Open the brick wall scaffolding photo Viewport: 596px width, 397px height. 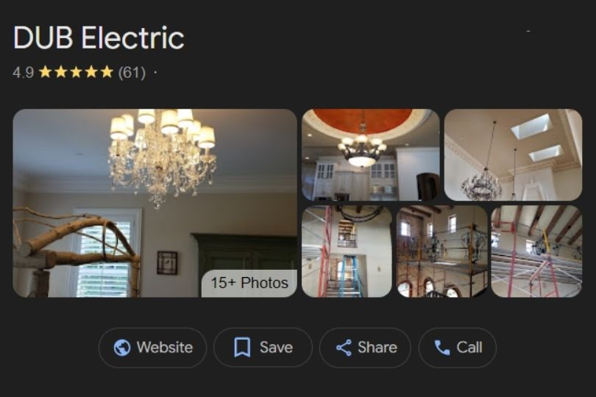tap(441, 251)
